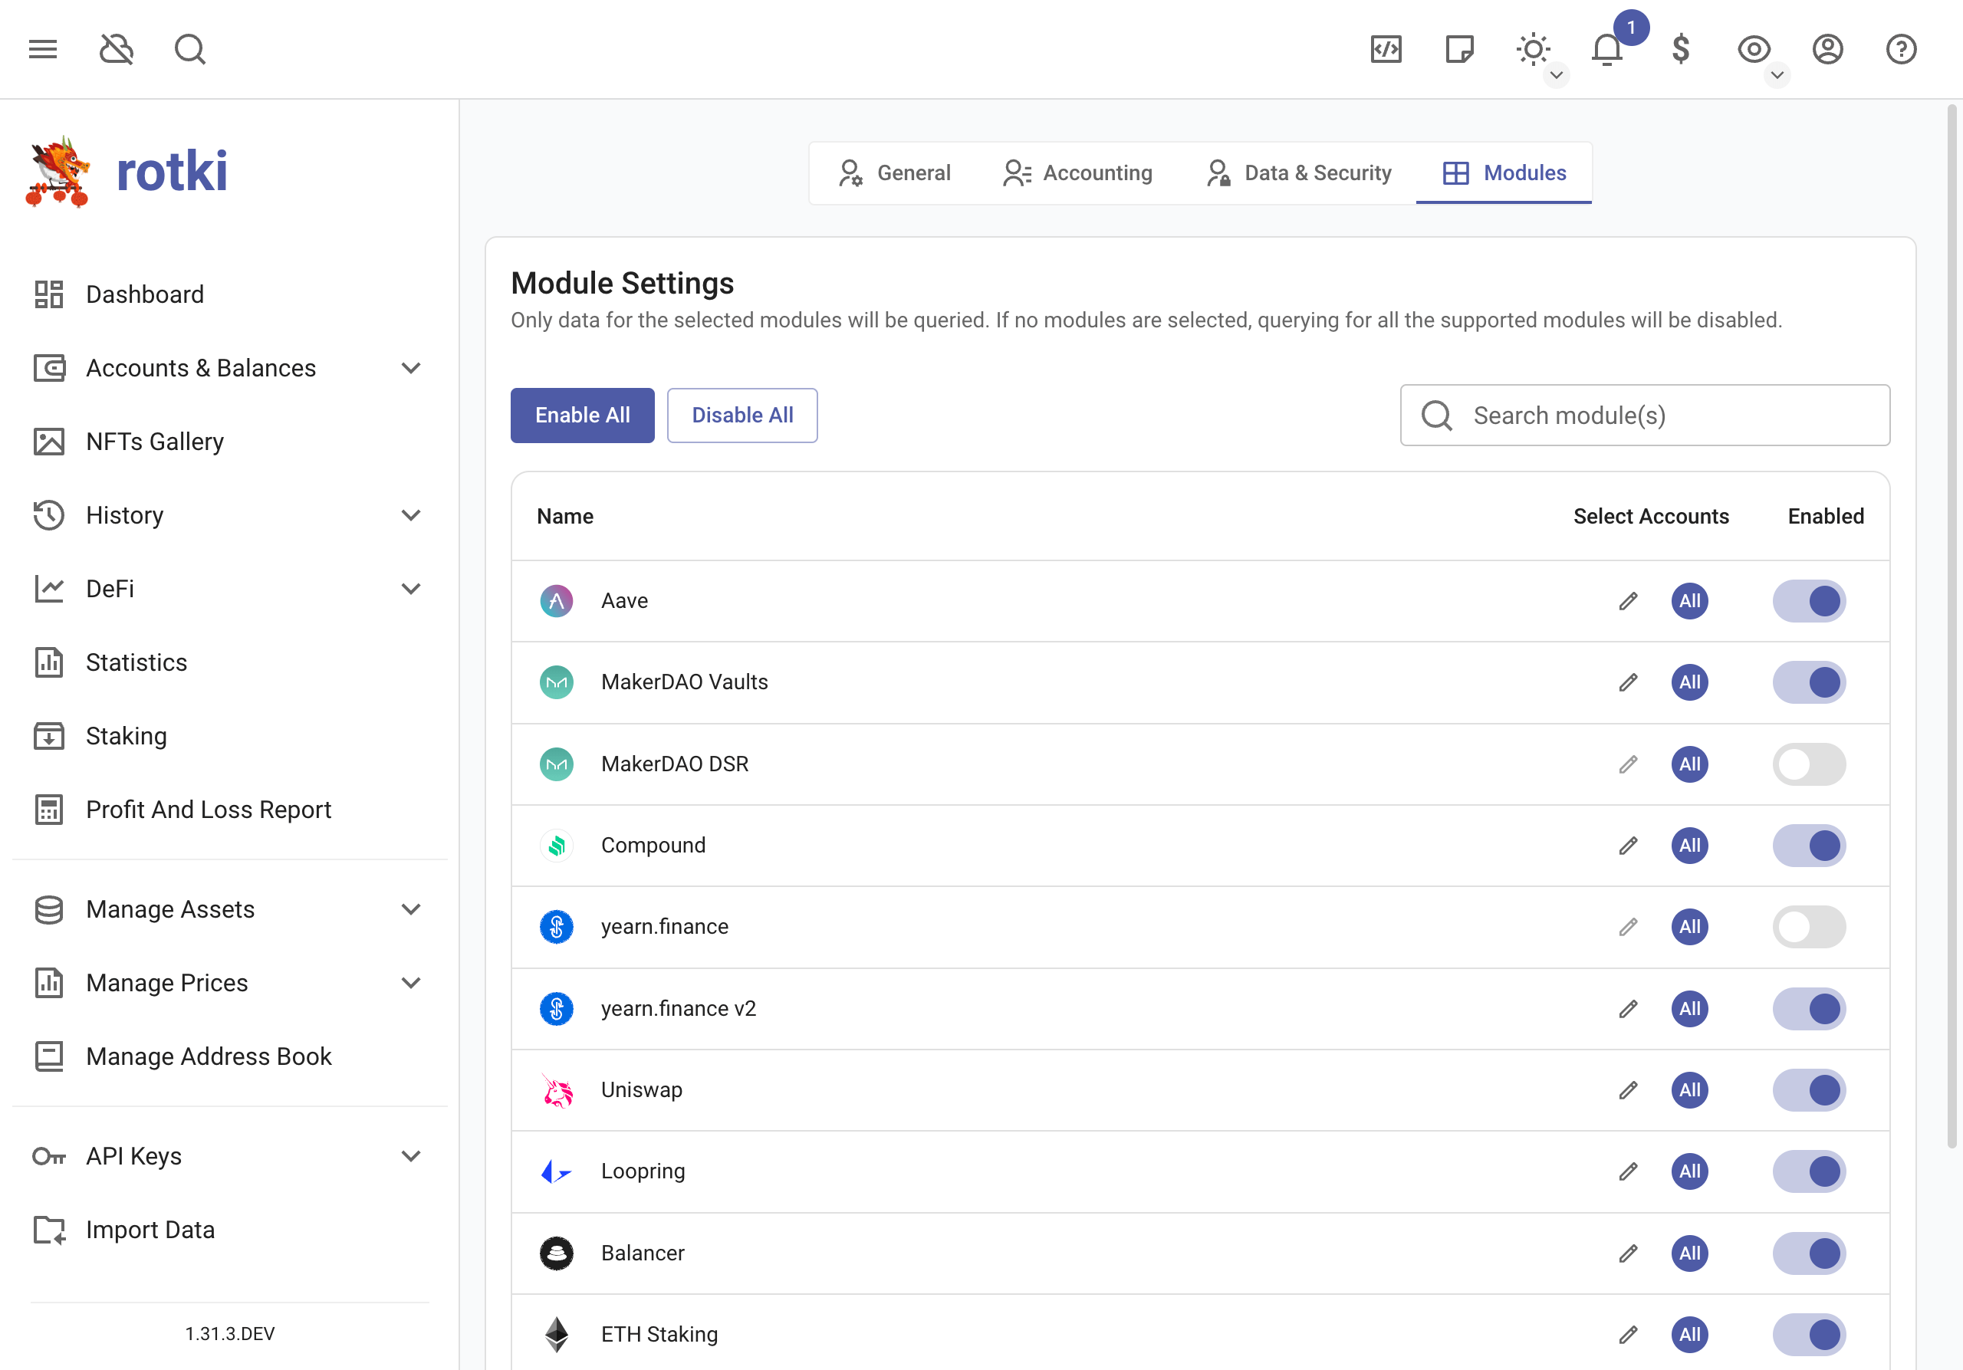The width and height of the screenshot is (1963, 1370).
Task: Click the dollar currency icon
Action: pyautogui.click(x=1681, y=49)
